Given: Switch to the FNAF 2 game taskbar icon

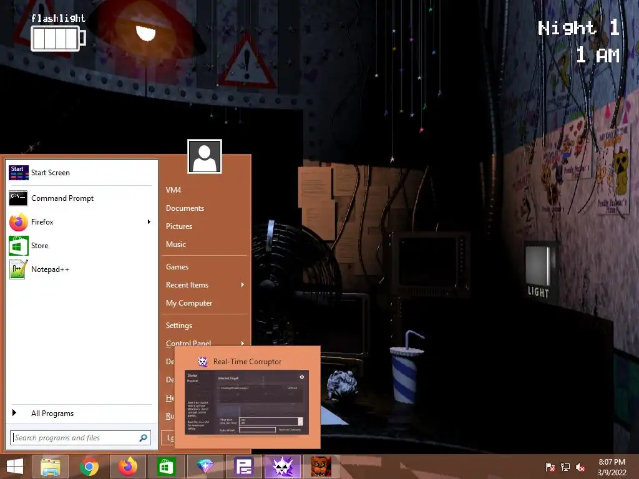Looking at the screenshot, I should click(321, 467).
